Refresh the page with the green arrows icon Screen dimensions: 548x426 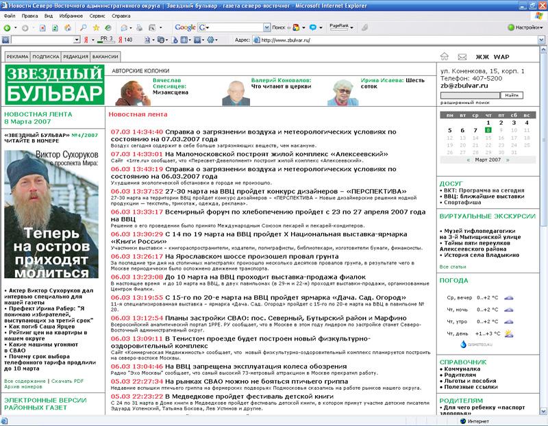55,28
